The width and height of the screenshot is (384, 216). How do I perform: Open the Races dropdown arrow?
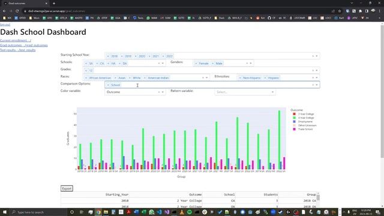point(206,78)
